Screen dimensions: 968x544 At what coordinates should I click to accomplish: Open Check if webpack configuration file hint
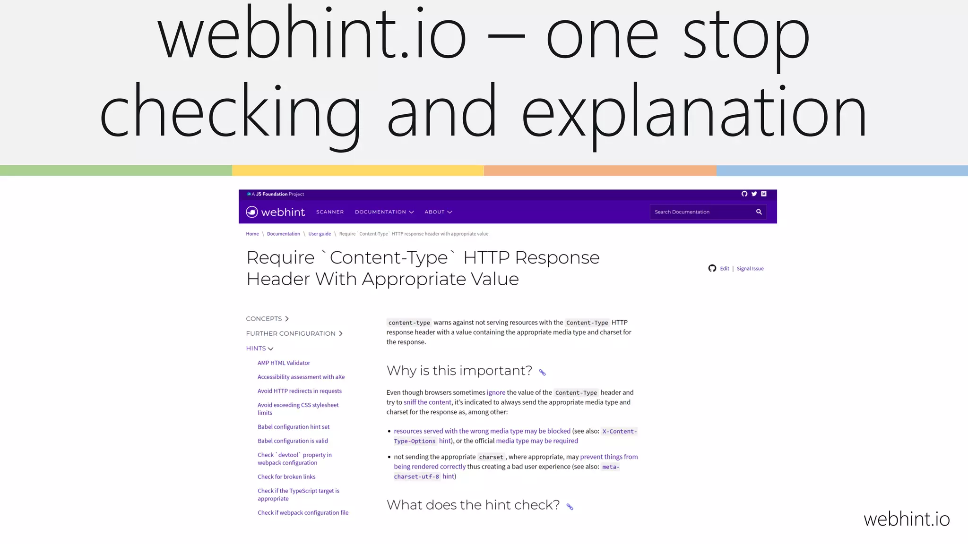pyautogui.click(x=303, y=513)
